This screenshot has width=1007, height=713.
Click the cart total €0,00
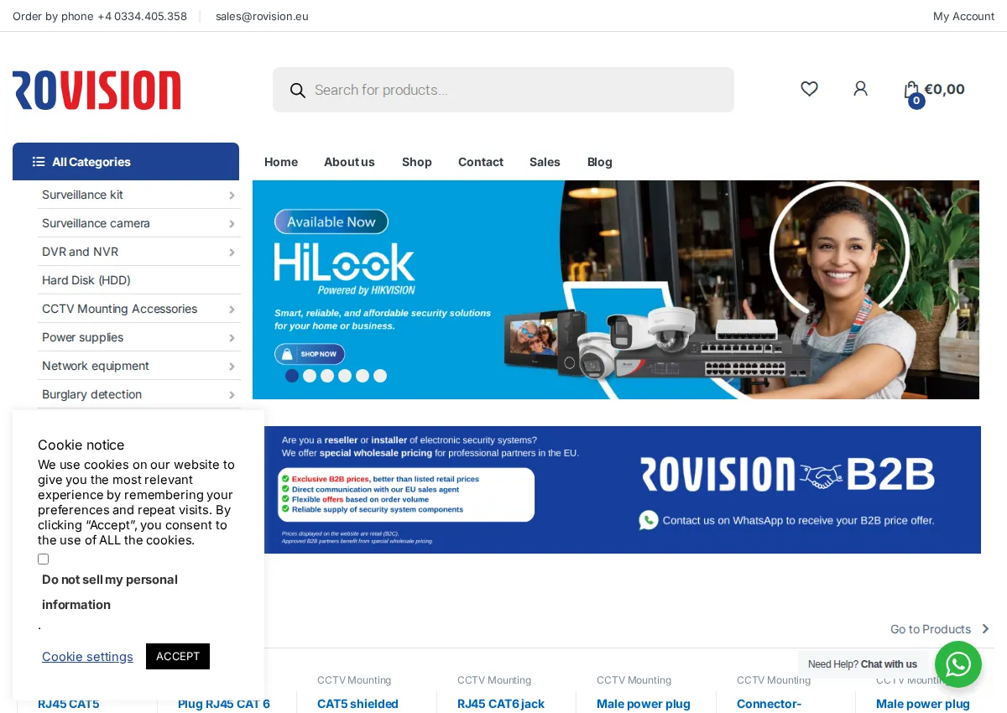pyautogui.click(x=944, y=89)
